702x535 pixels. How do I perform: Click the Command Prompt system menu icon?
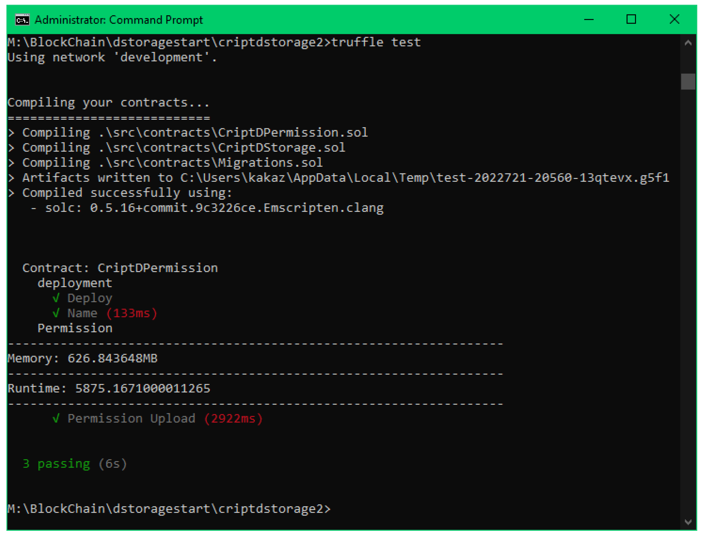pyautogui.click(x=22, y=20)
